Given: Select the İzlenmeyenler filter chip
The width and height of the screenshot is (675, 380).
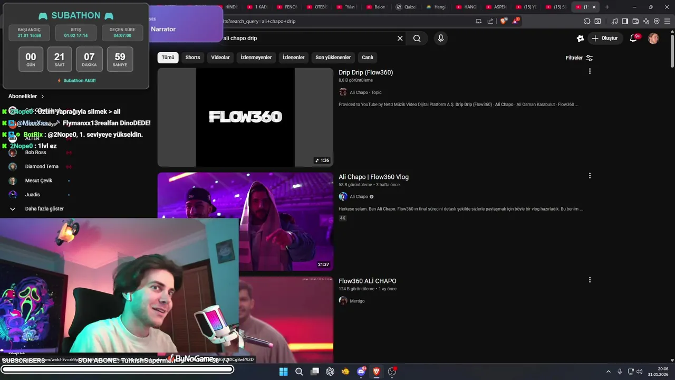Looking at the screenshot, I should tap(256, 58).
